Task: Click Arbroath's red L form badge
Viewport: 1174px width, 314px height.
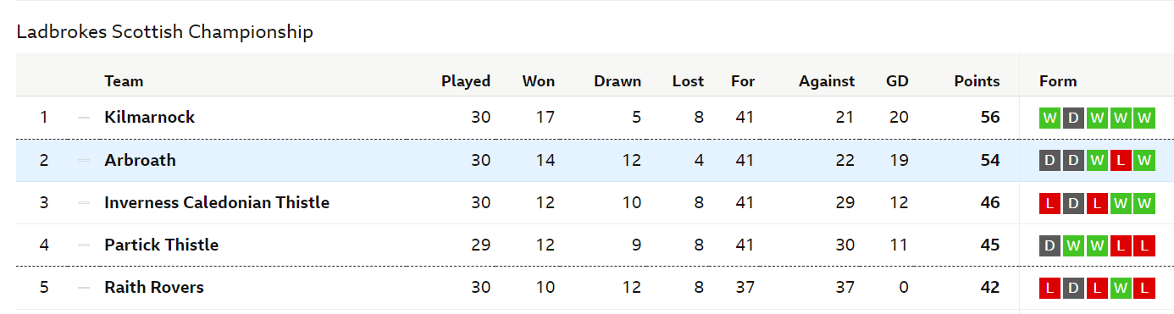Action: click(1121, 160)
